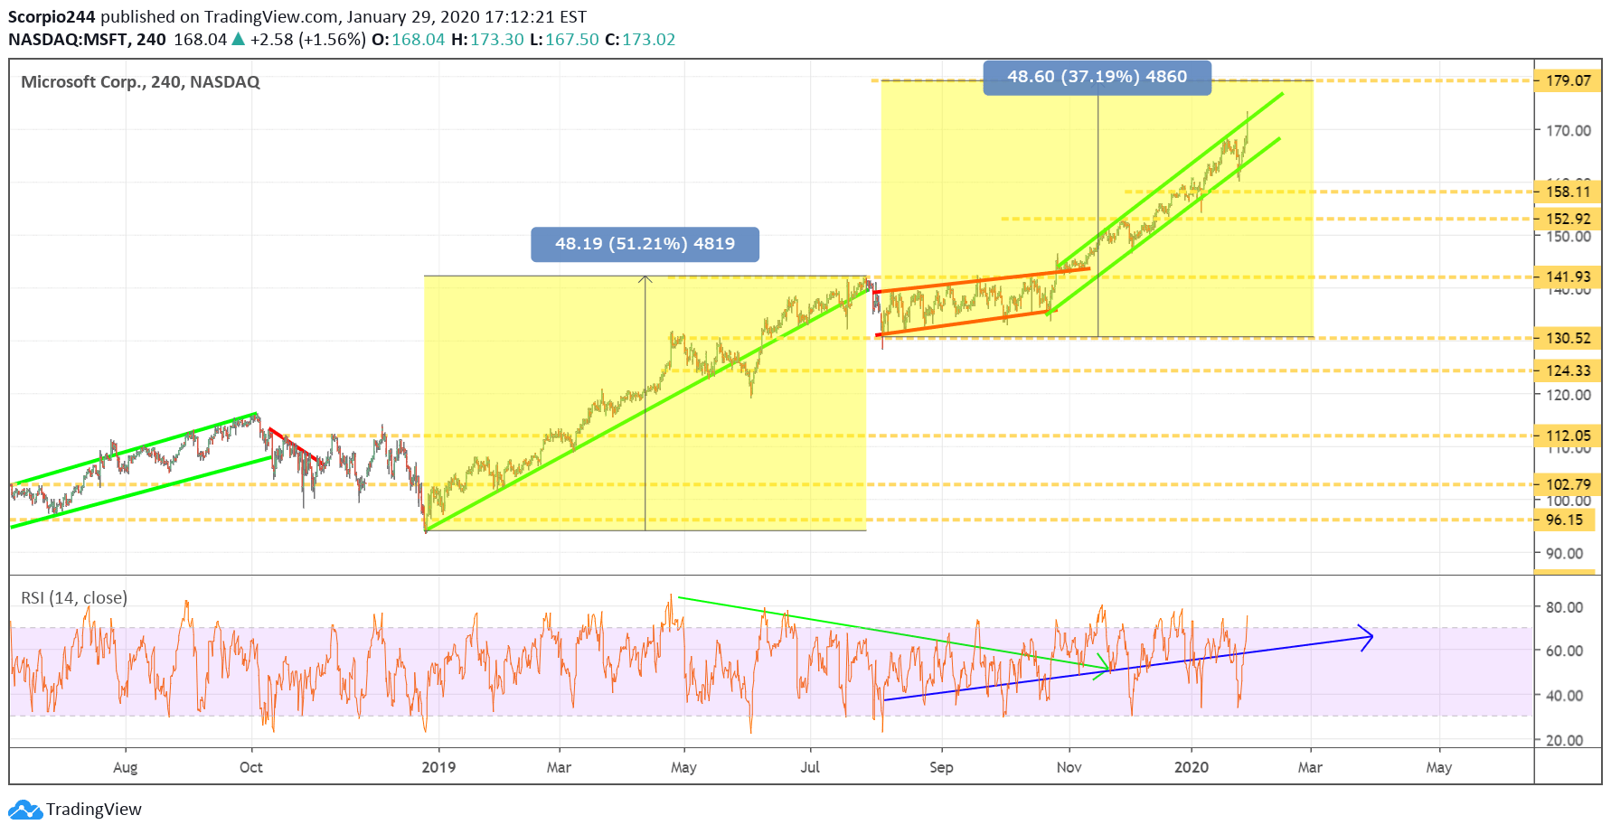The image size is (1611, 834).
Task: Click the 158.11 price level tag
Action: tap(1568, 192)
